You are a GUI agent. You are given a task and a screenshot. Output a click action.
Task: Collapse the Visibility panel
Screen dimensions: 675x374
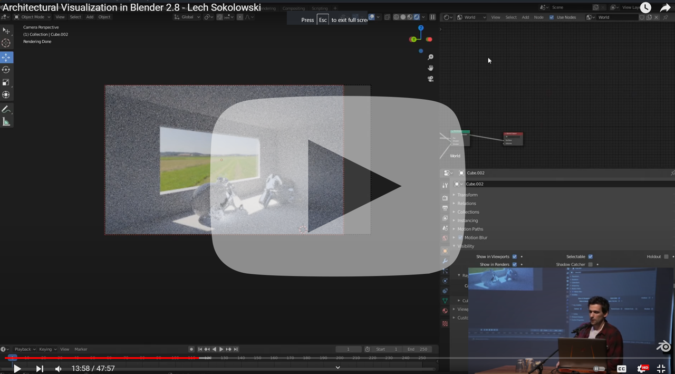click(x=466, y=246)
